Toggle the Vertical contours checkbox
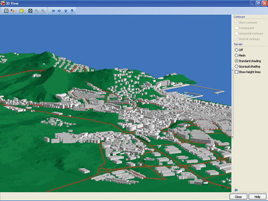The height and width of the screenshot is (201, 268). [x=236, y=39]
